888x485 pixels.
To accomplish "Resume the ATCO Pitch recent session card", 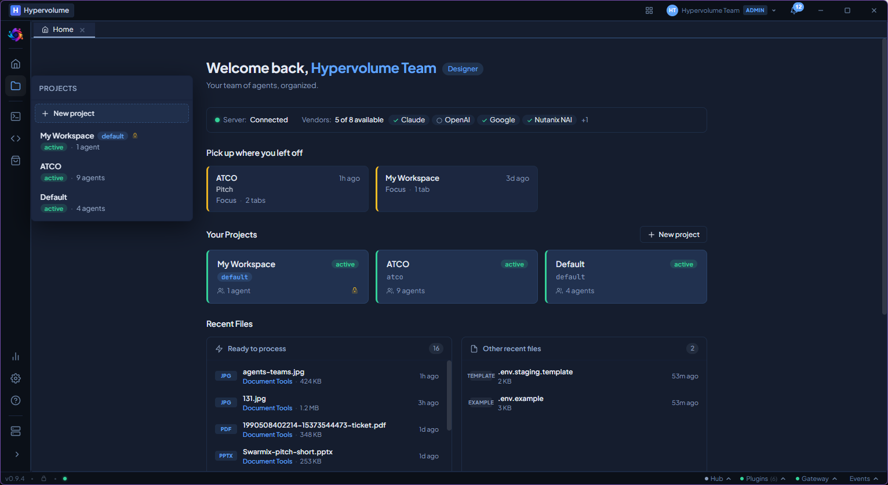I will click(287, 189).
